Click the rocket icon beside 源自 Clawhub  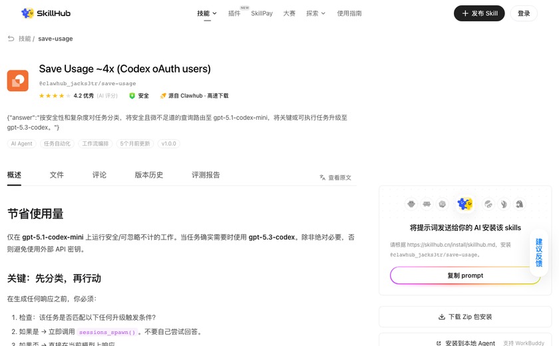tap(163, 96)
